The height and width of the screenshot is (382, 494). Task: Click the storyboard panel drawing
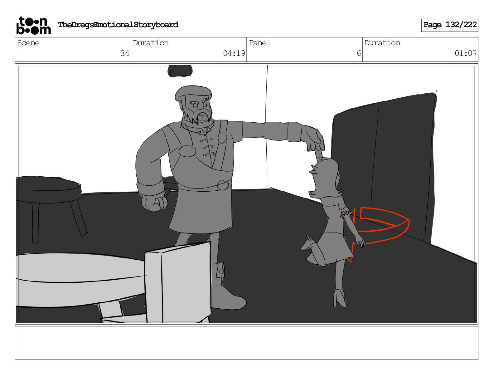(x=246, y=194)
